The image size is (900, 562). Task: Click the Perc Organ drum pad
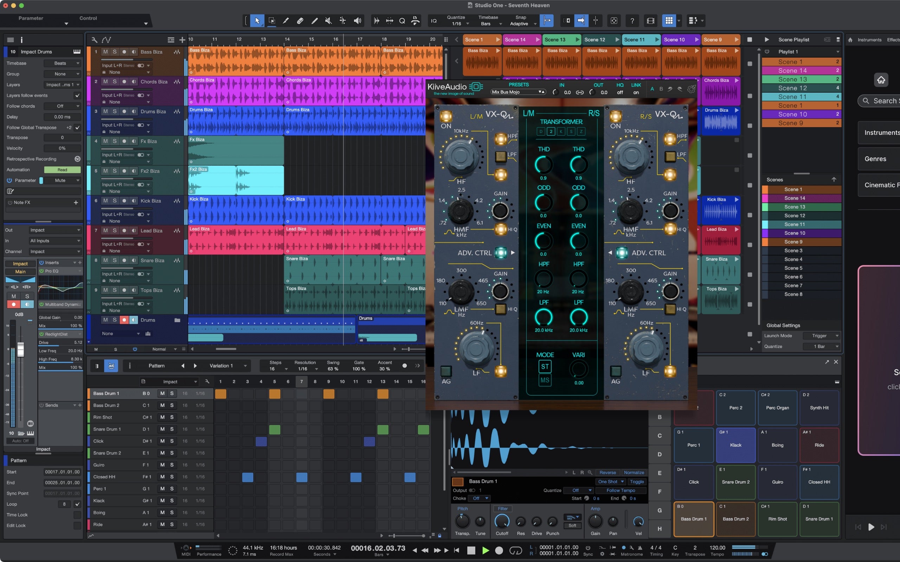(777, 408)
